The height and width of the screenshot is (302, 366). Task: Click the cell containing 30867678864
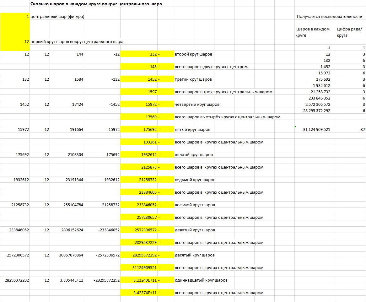pyautogui.click(x=67, y=255)
